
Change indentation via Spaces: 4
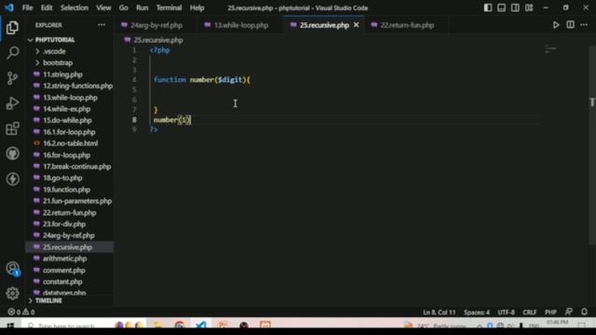coord(477,313)
